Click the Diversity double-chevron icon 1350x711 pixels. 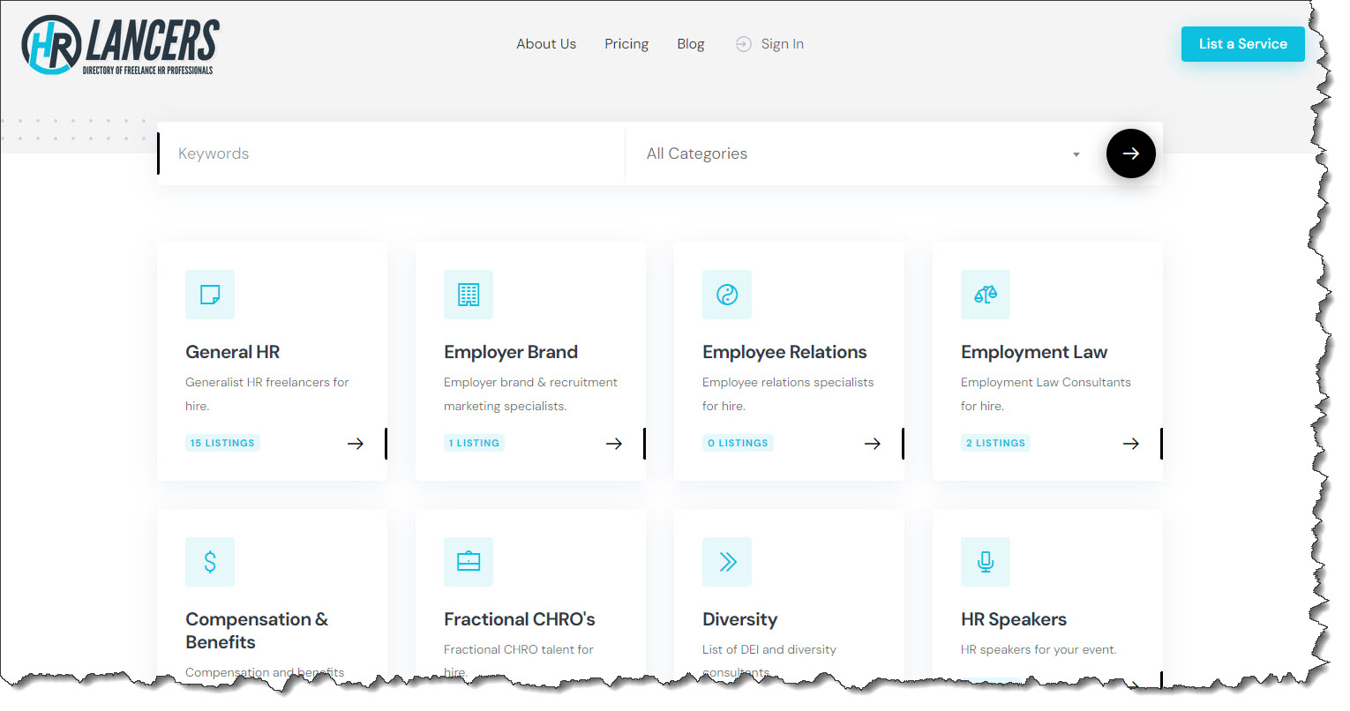click(727, 562)
